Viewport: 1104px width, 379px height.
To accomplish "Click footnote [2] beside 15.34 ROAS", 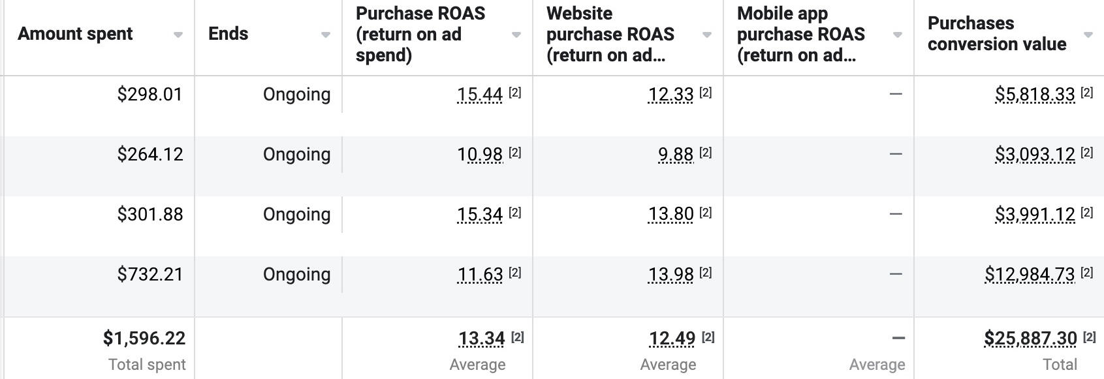I will coord(515,213).
